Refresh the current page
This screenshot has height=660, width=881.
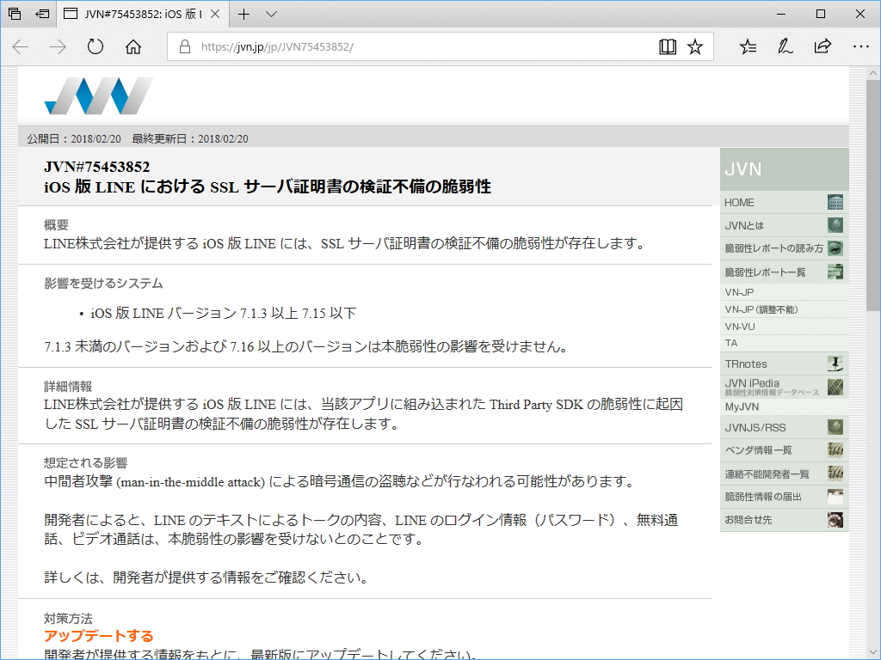(95, 47)
